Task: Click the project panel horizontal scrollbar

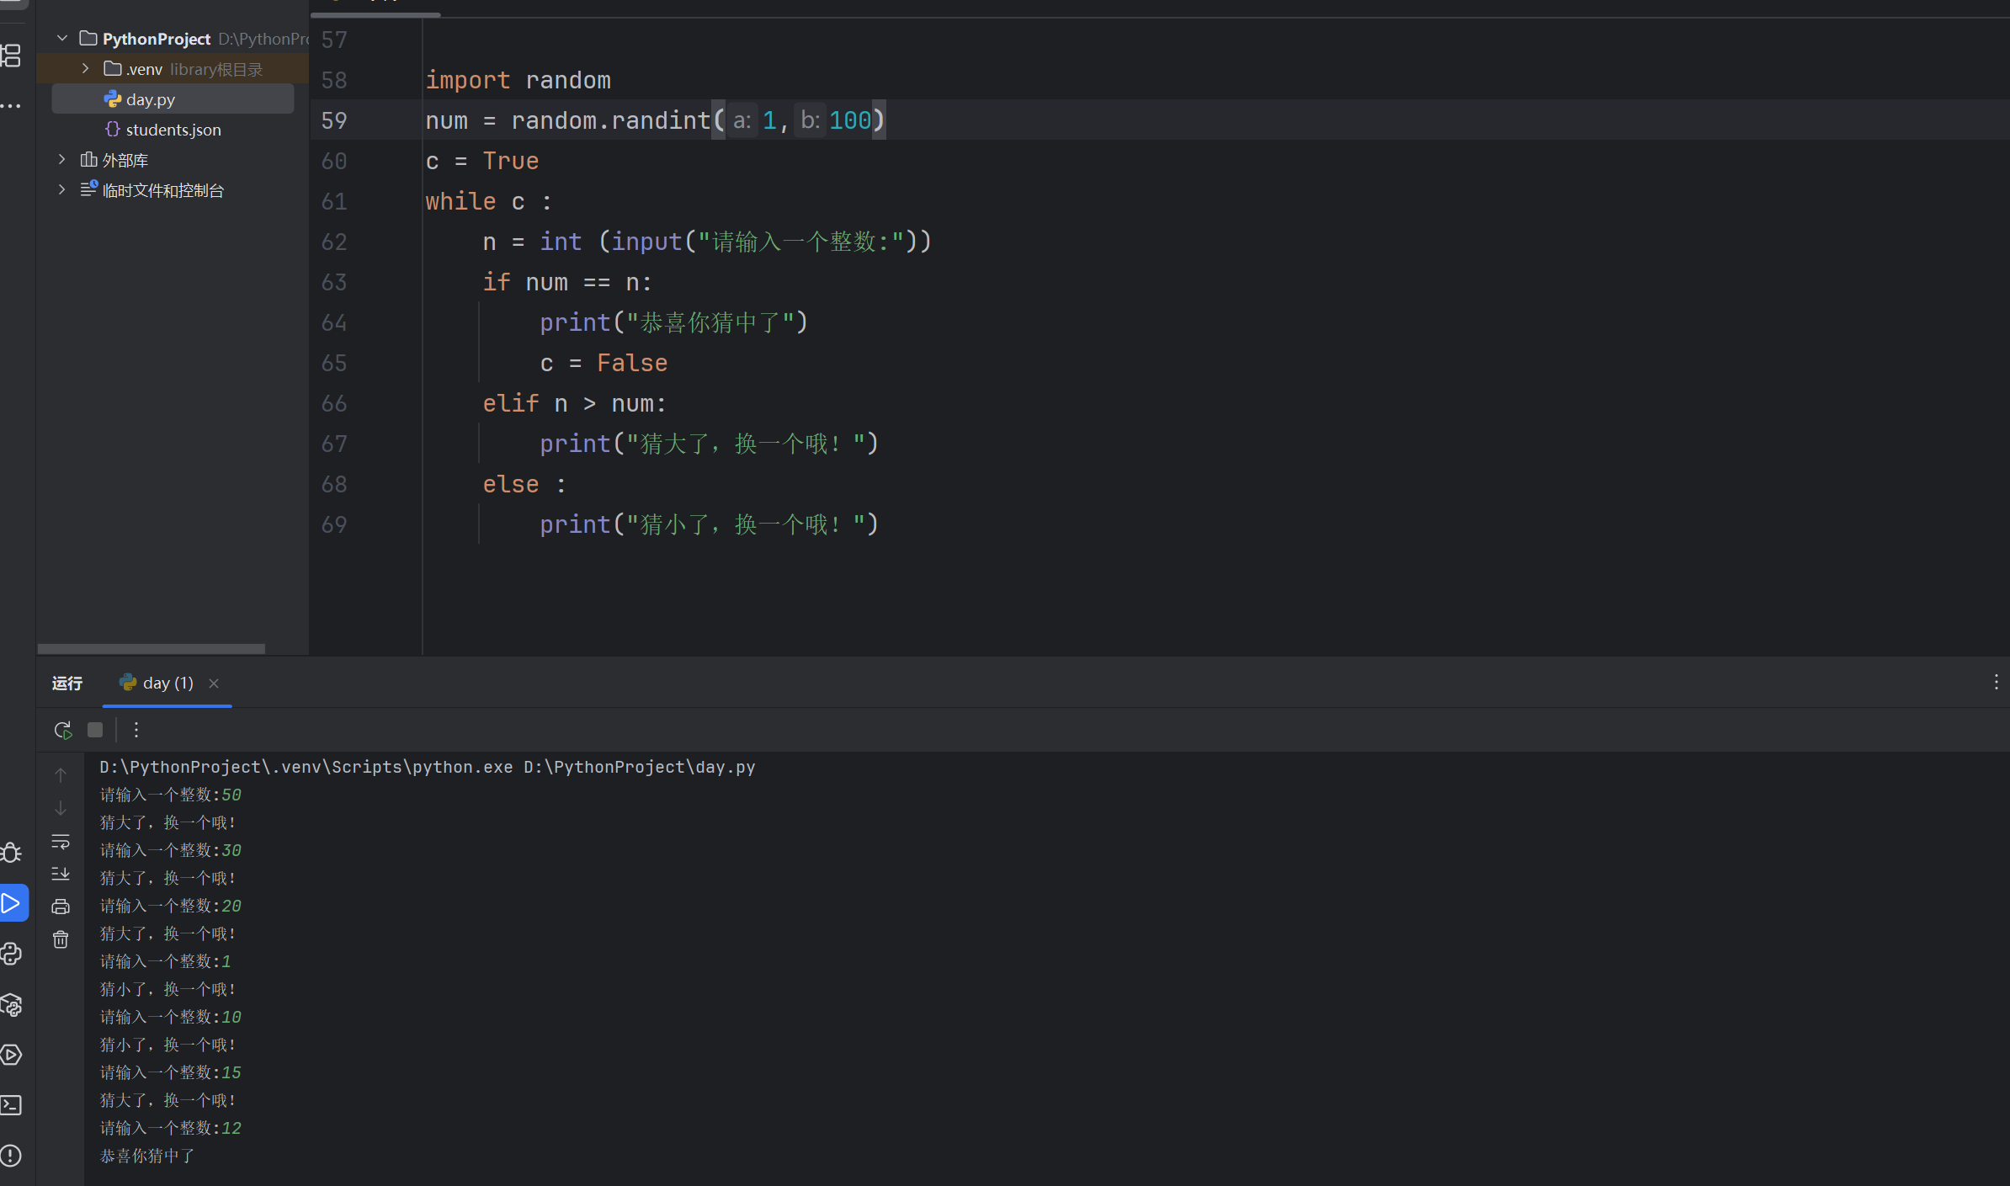Action: tap(152, 649)
